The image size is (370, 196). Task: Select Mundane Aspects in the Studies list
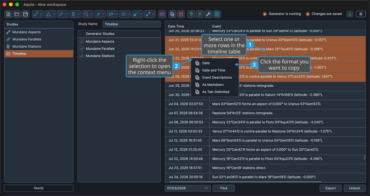(39, 32)
